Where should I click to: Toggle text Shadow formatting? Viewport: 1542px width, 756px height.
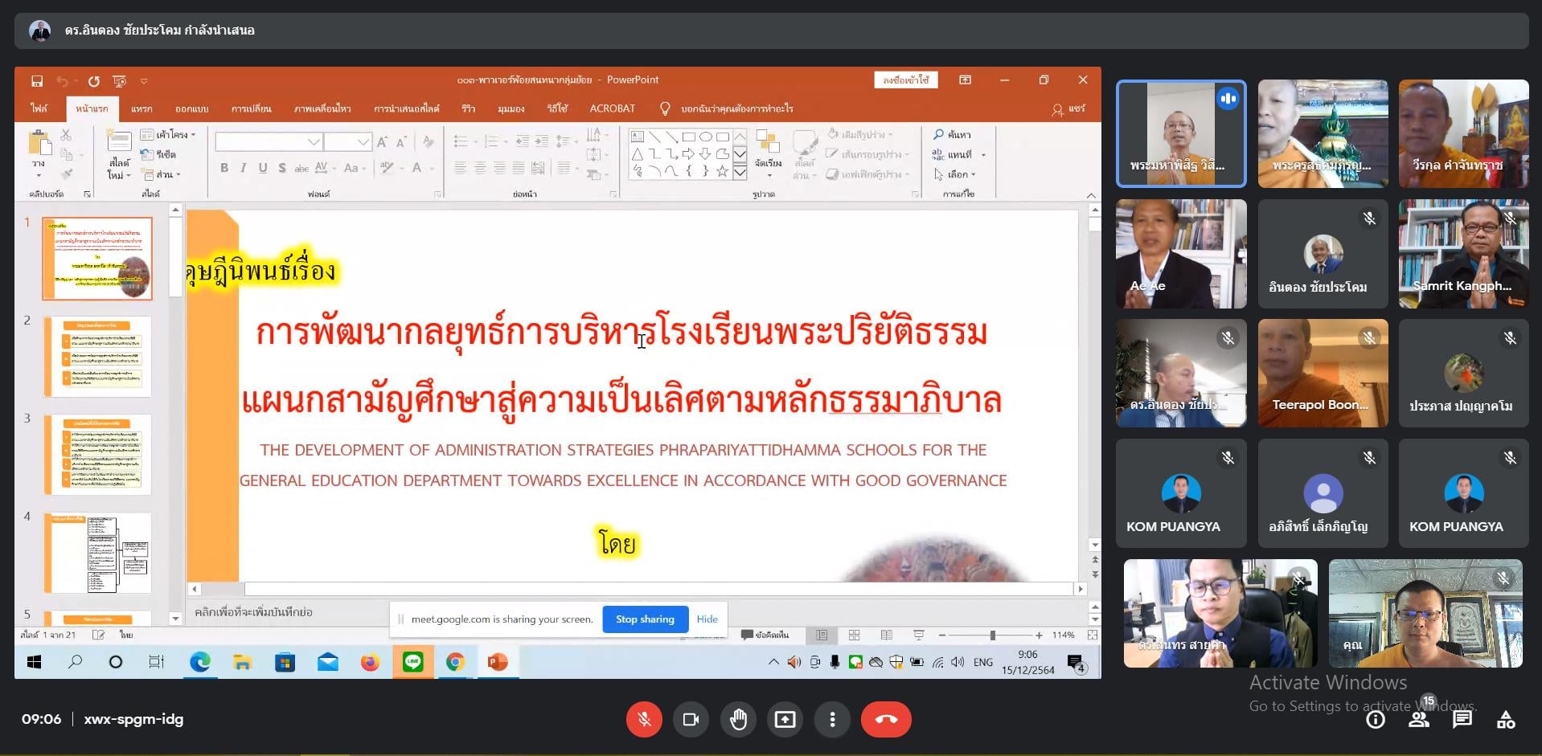281,168
